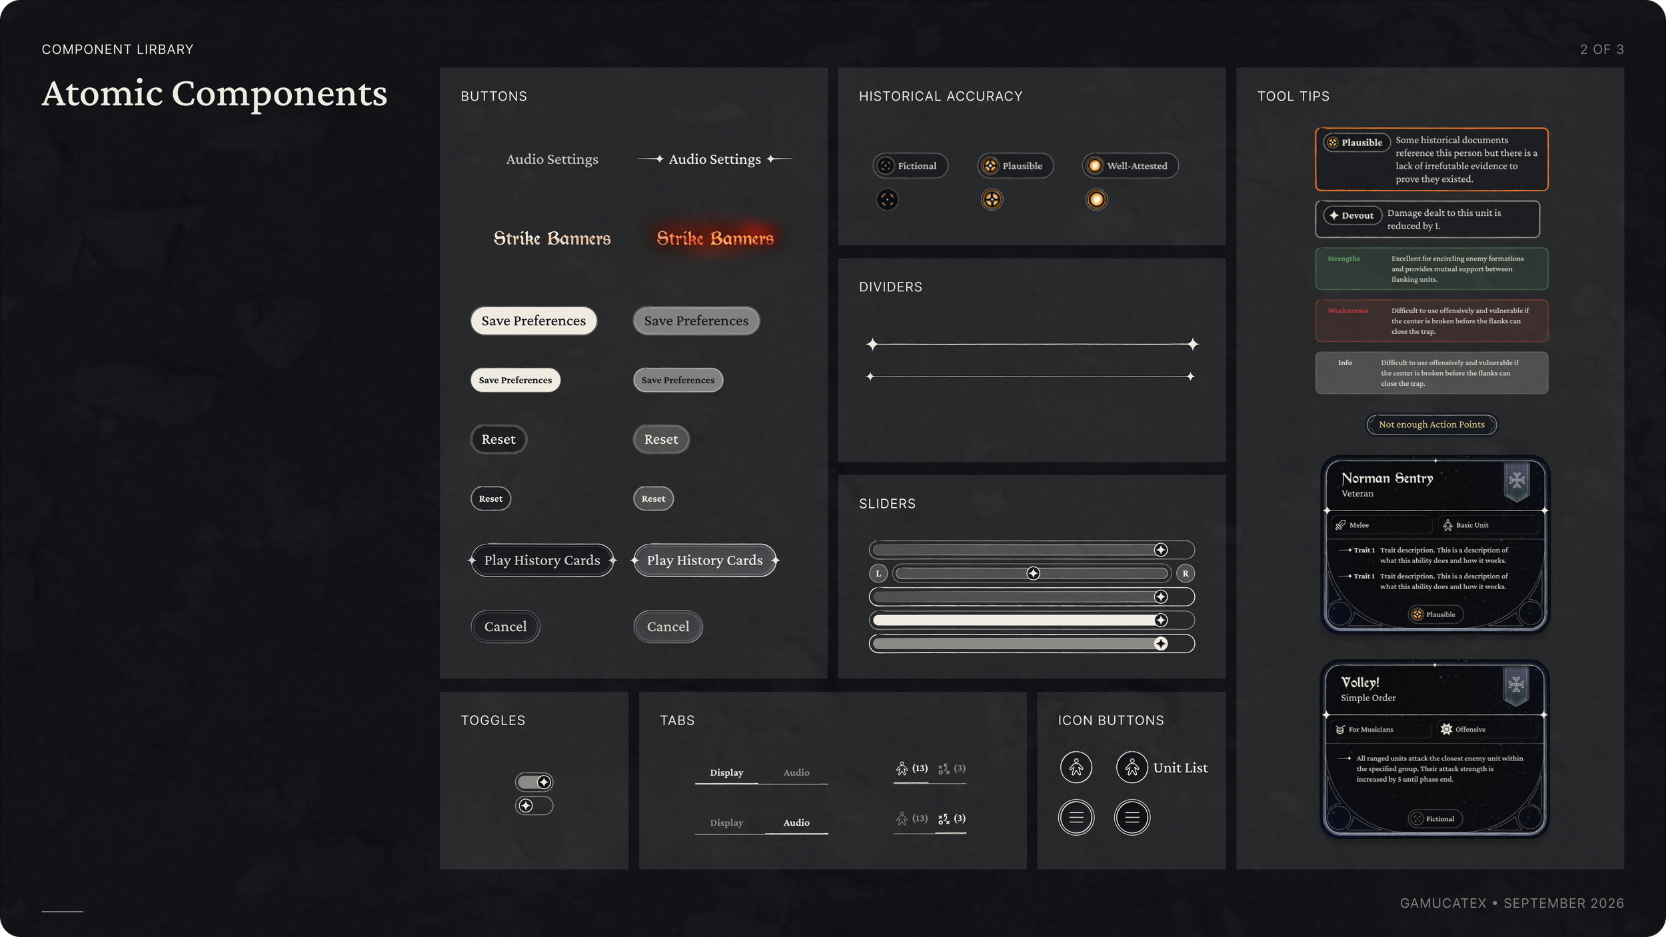1666x937 pixels.
Task: Click the Well-Attested accuracy badge
Action: (1130, 166)
